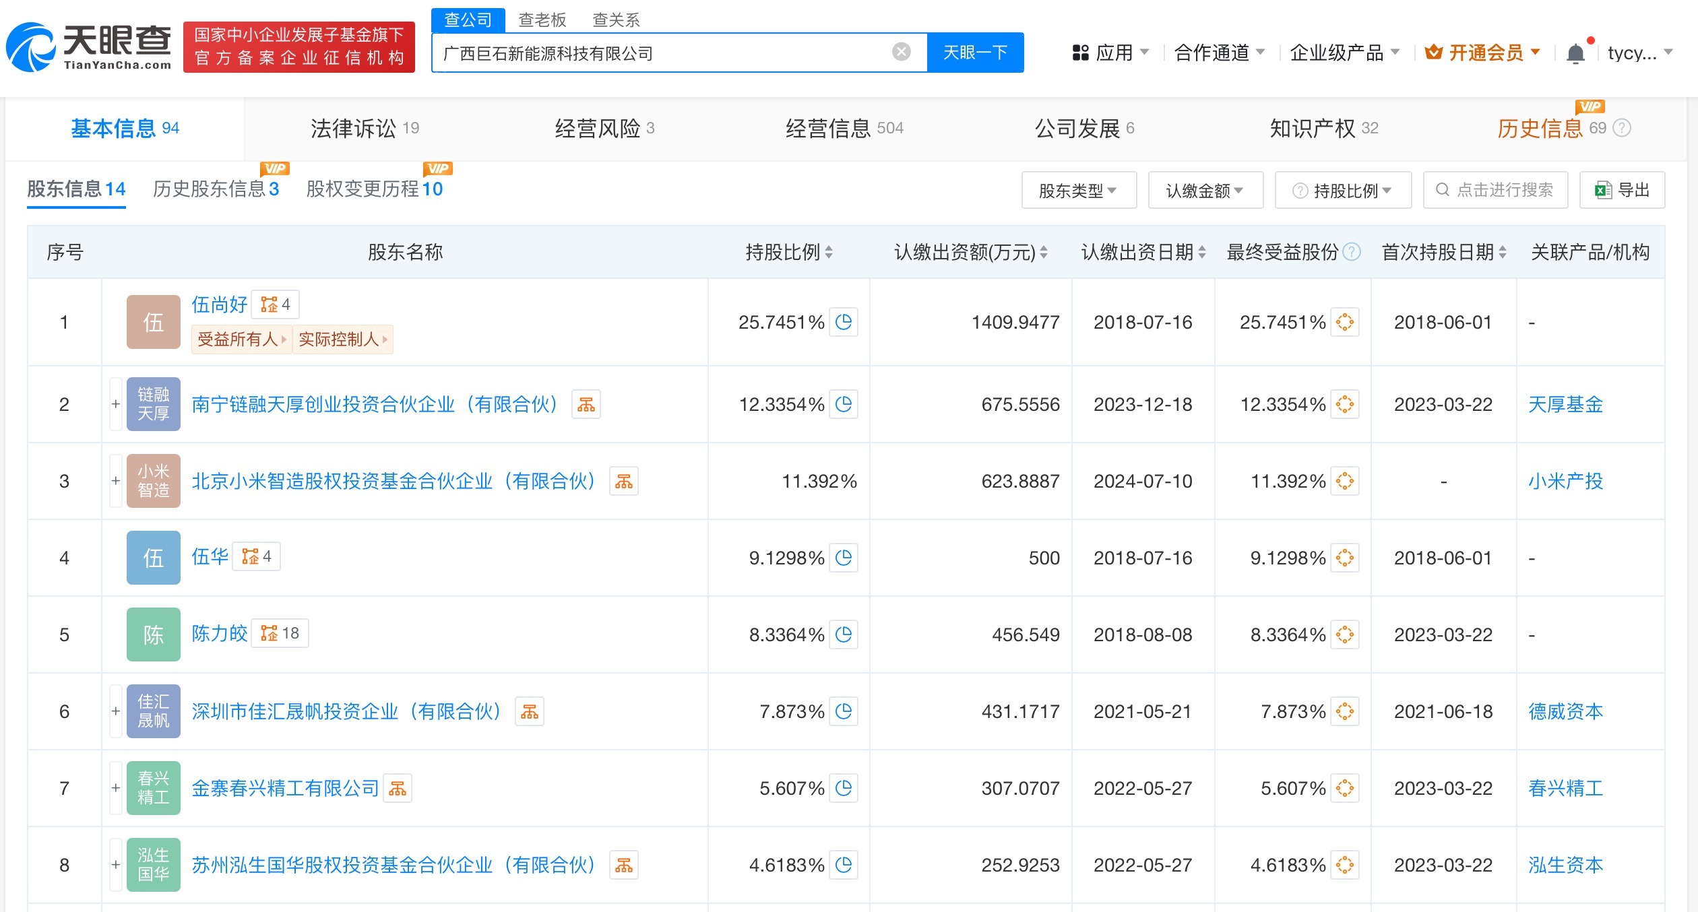Sort the table by 认缴出资额

pos(1042,252)
